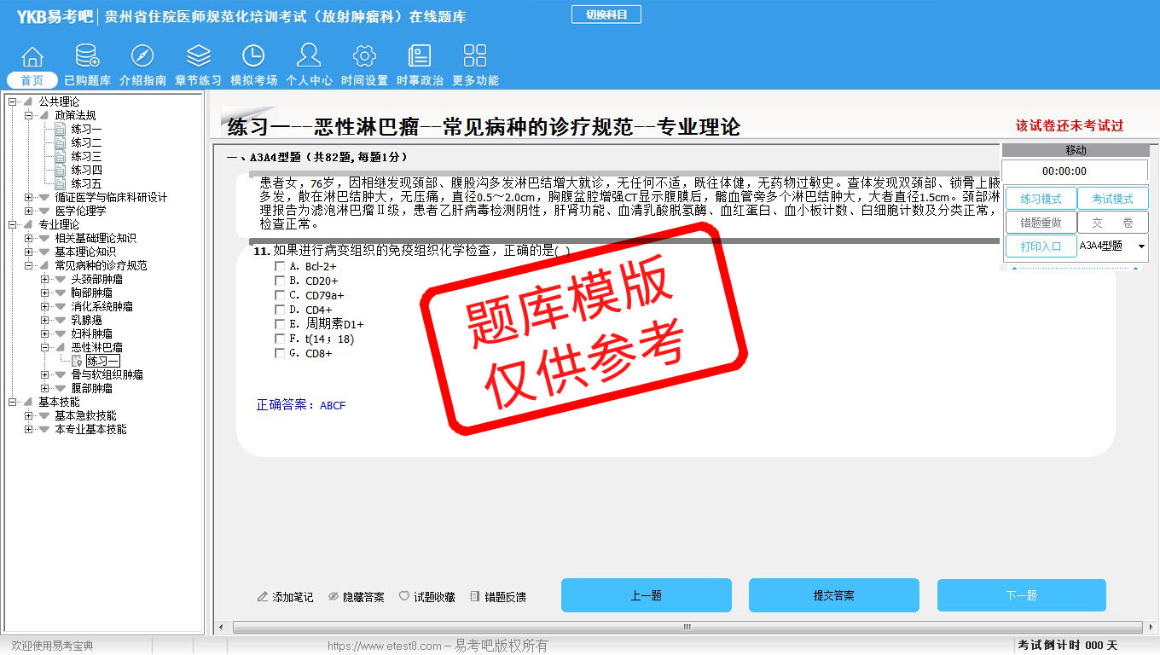Screen dimensions: 1160x655
Task: Open 模拟考场 clock icon
Action: coord(253,57)
